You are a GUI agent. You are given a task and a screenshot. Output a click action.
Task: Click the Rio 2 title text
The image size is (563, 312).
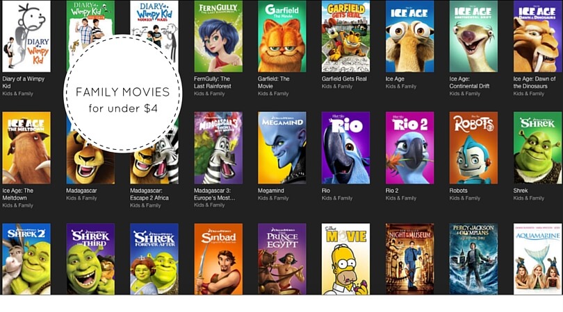coord(392,191)
